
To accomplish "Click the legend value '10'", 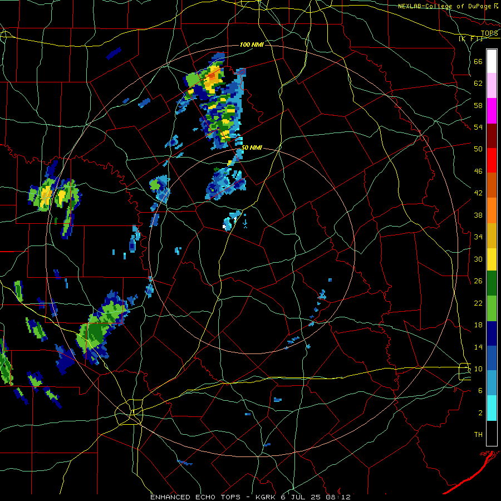I will (478, 369).
